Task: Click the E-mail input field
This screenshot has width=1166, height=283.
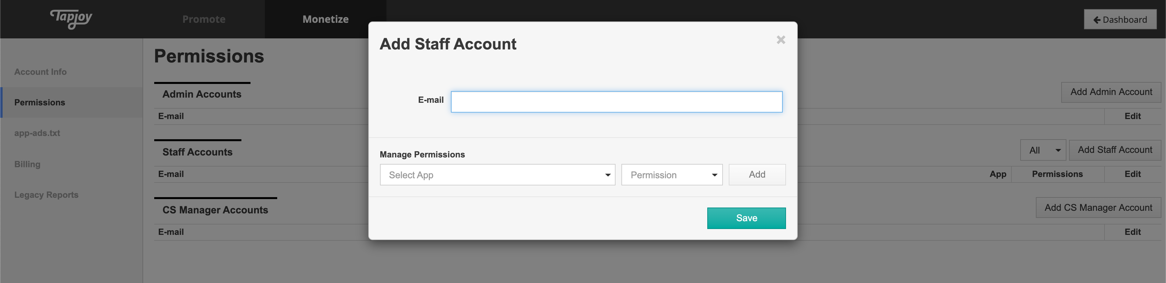Action: (616, 102)
